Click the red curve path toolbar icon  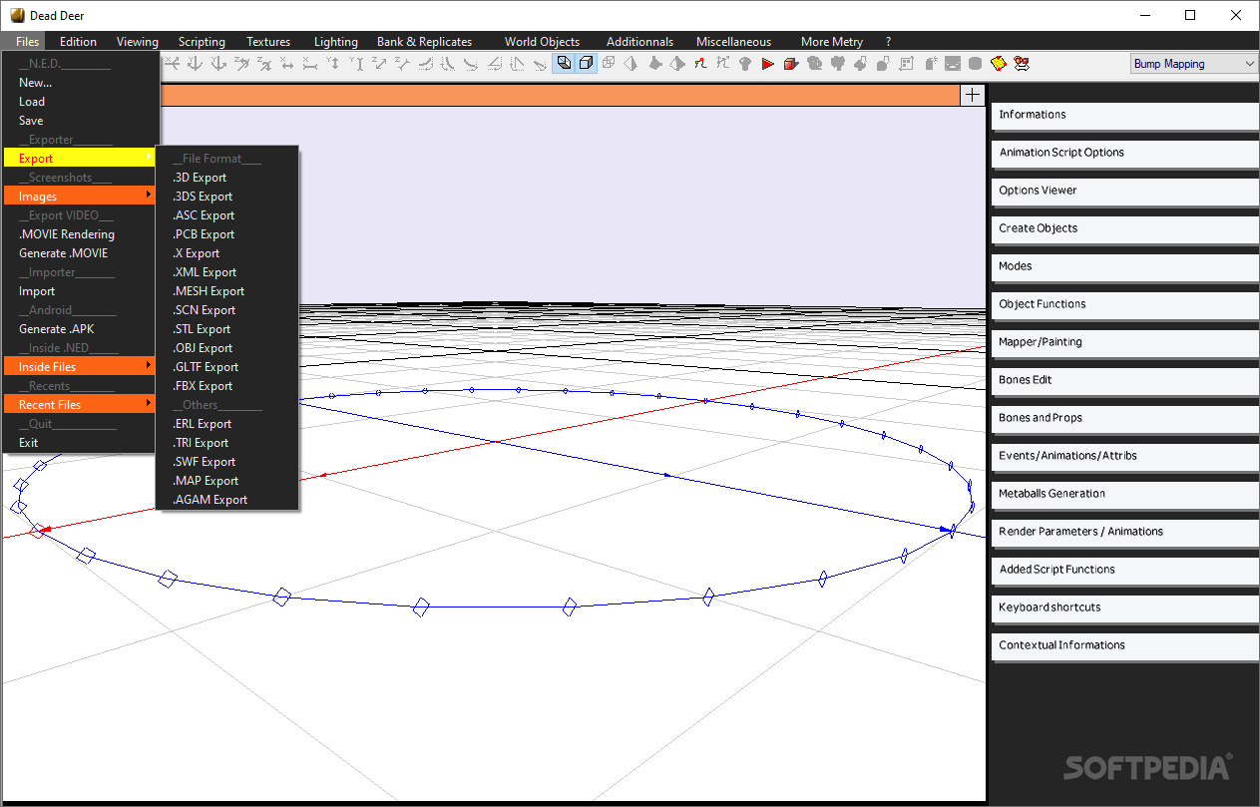(x=700, y=63)
